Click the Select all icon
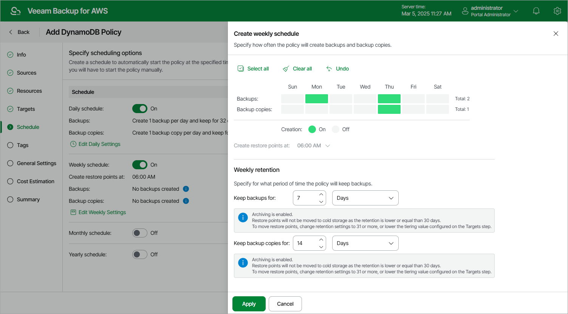 tap(241, 69)
